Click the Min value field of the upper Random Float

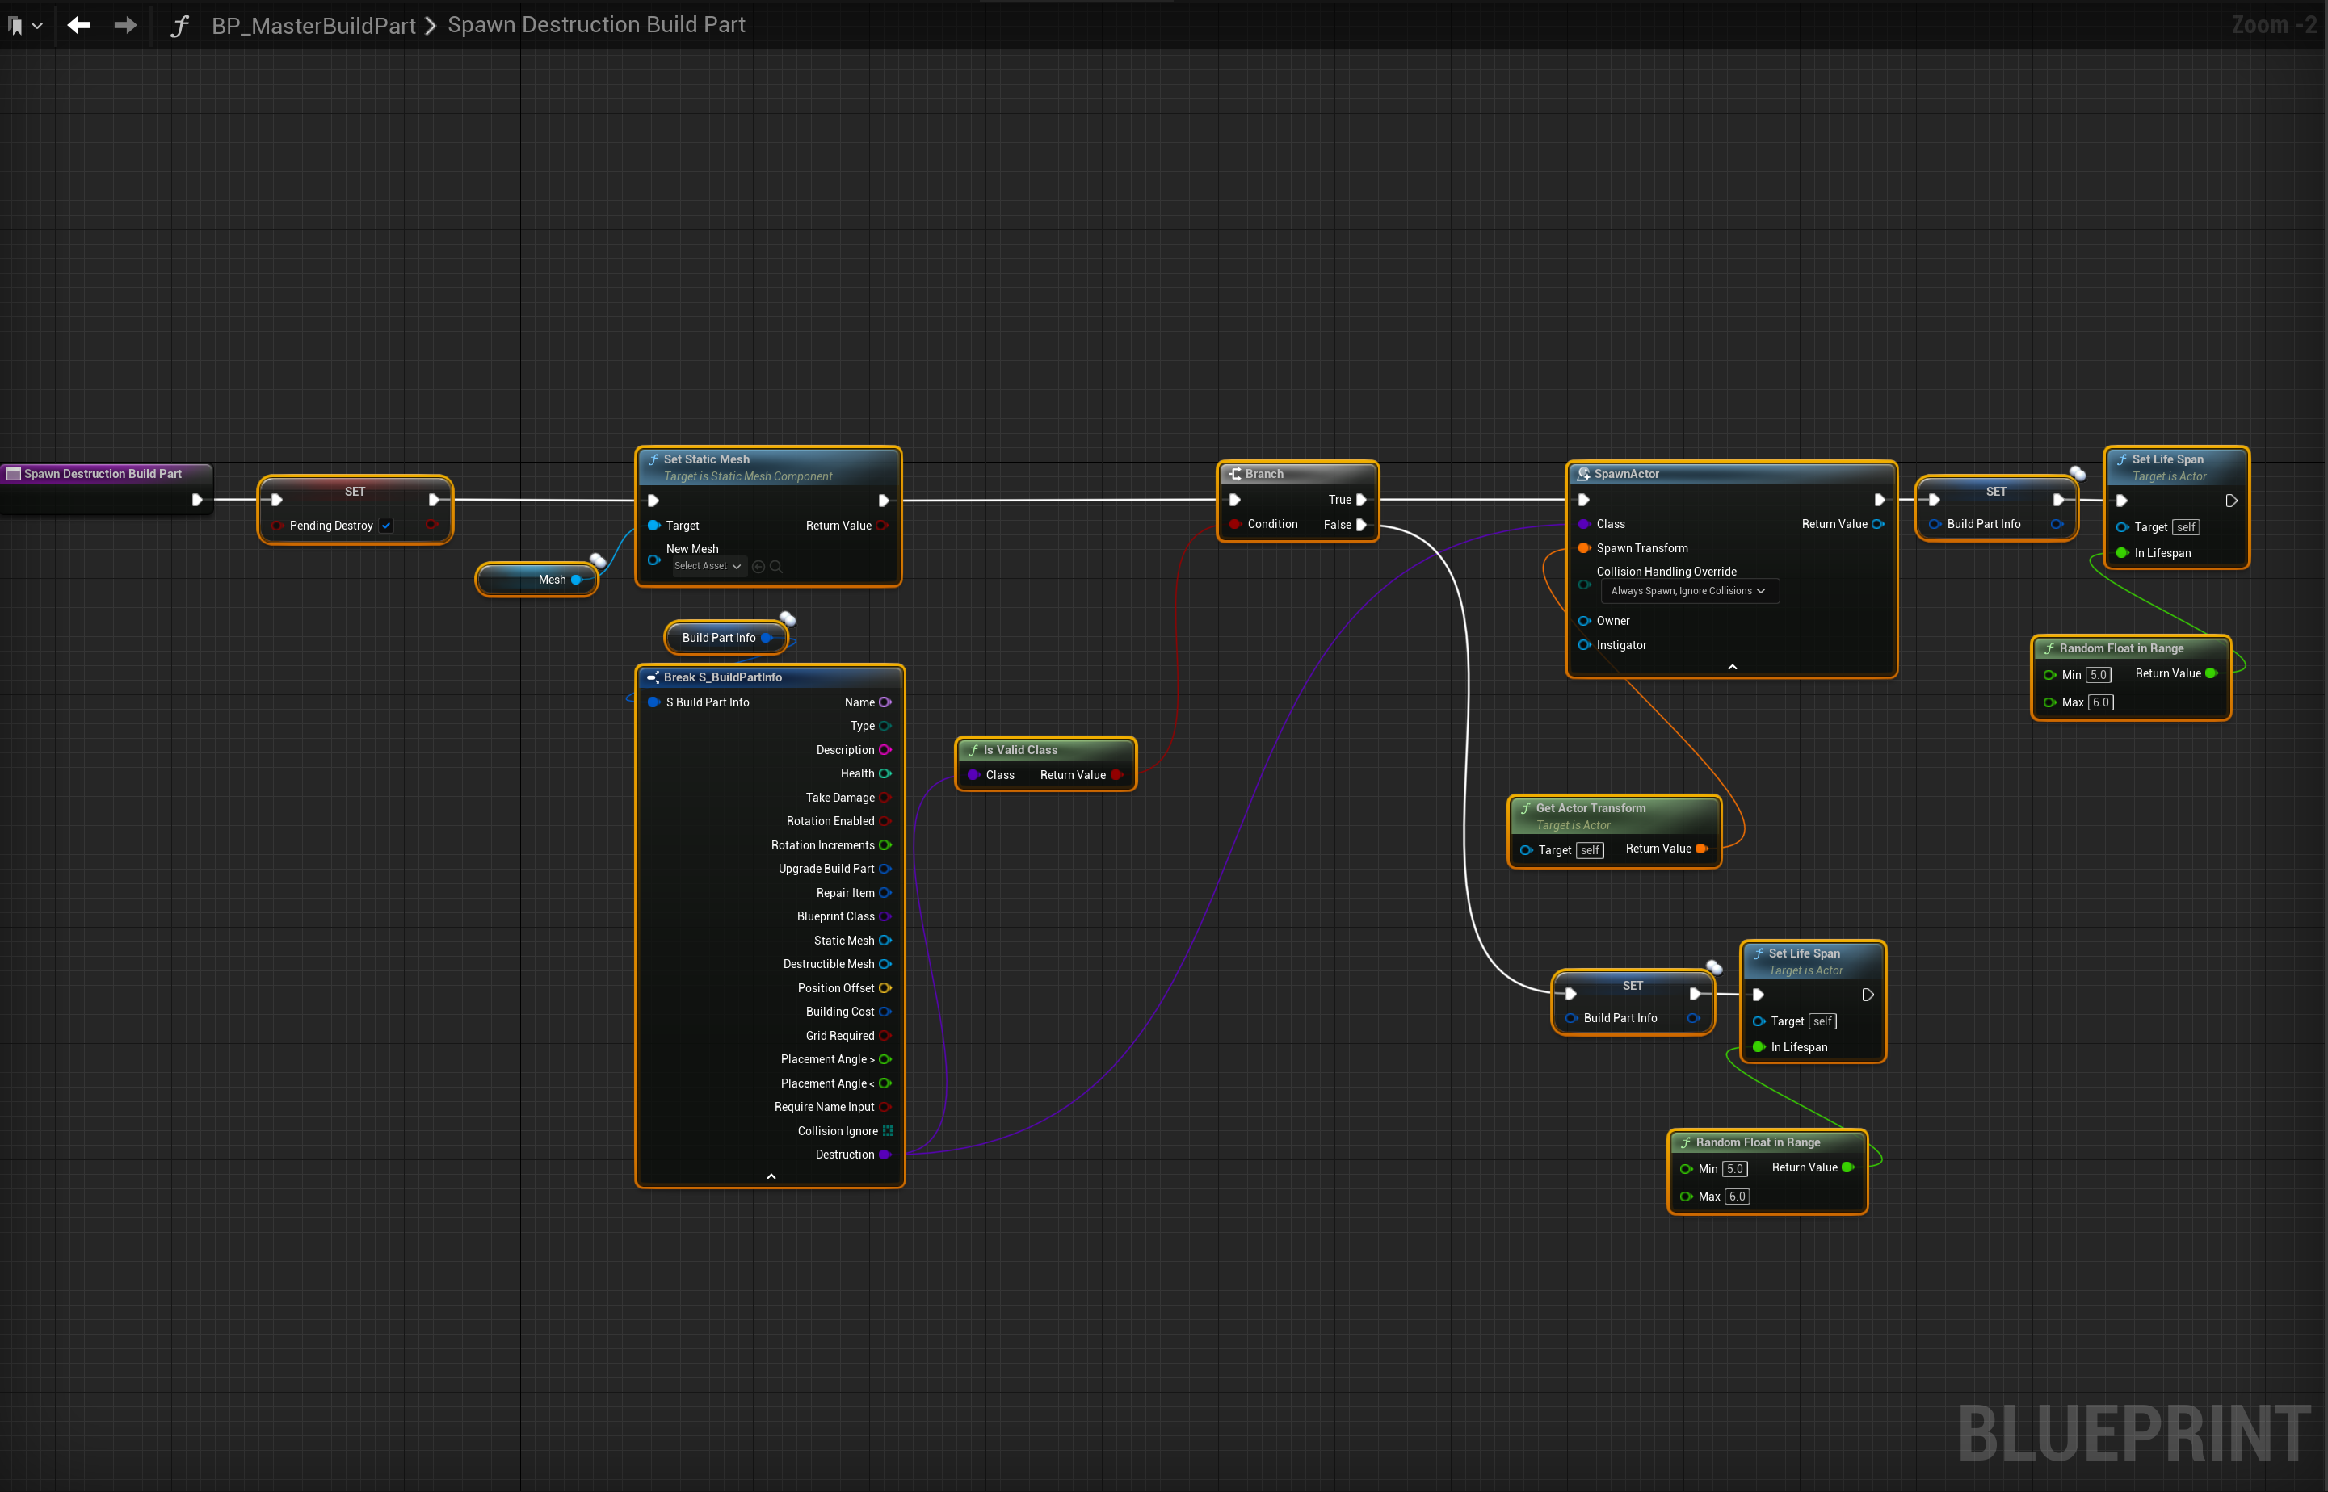(x=2099, y=674)
